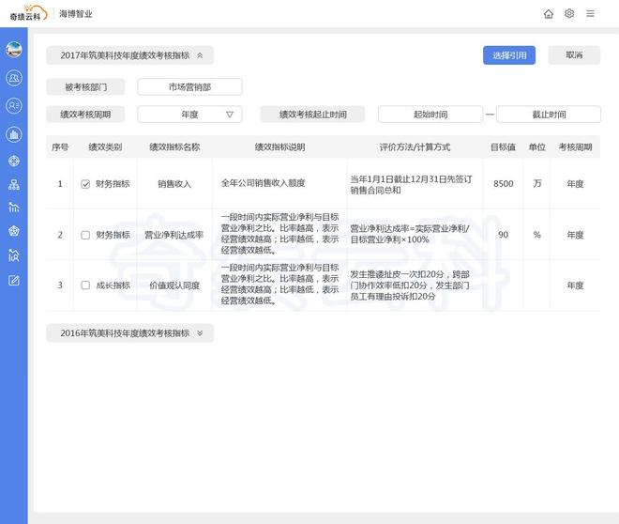The width and height of the screenshot is (619, 524).
Task: Check the 价值观认同度 row checkbox
Action: point(85,285)
